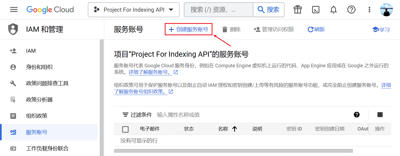400x156 pixels.
Task: Open 组织政策 in the sidebar
Action: pos(37,116)
